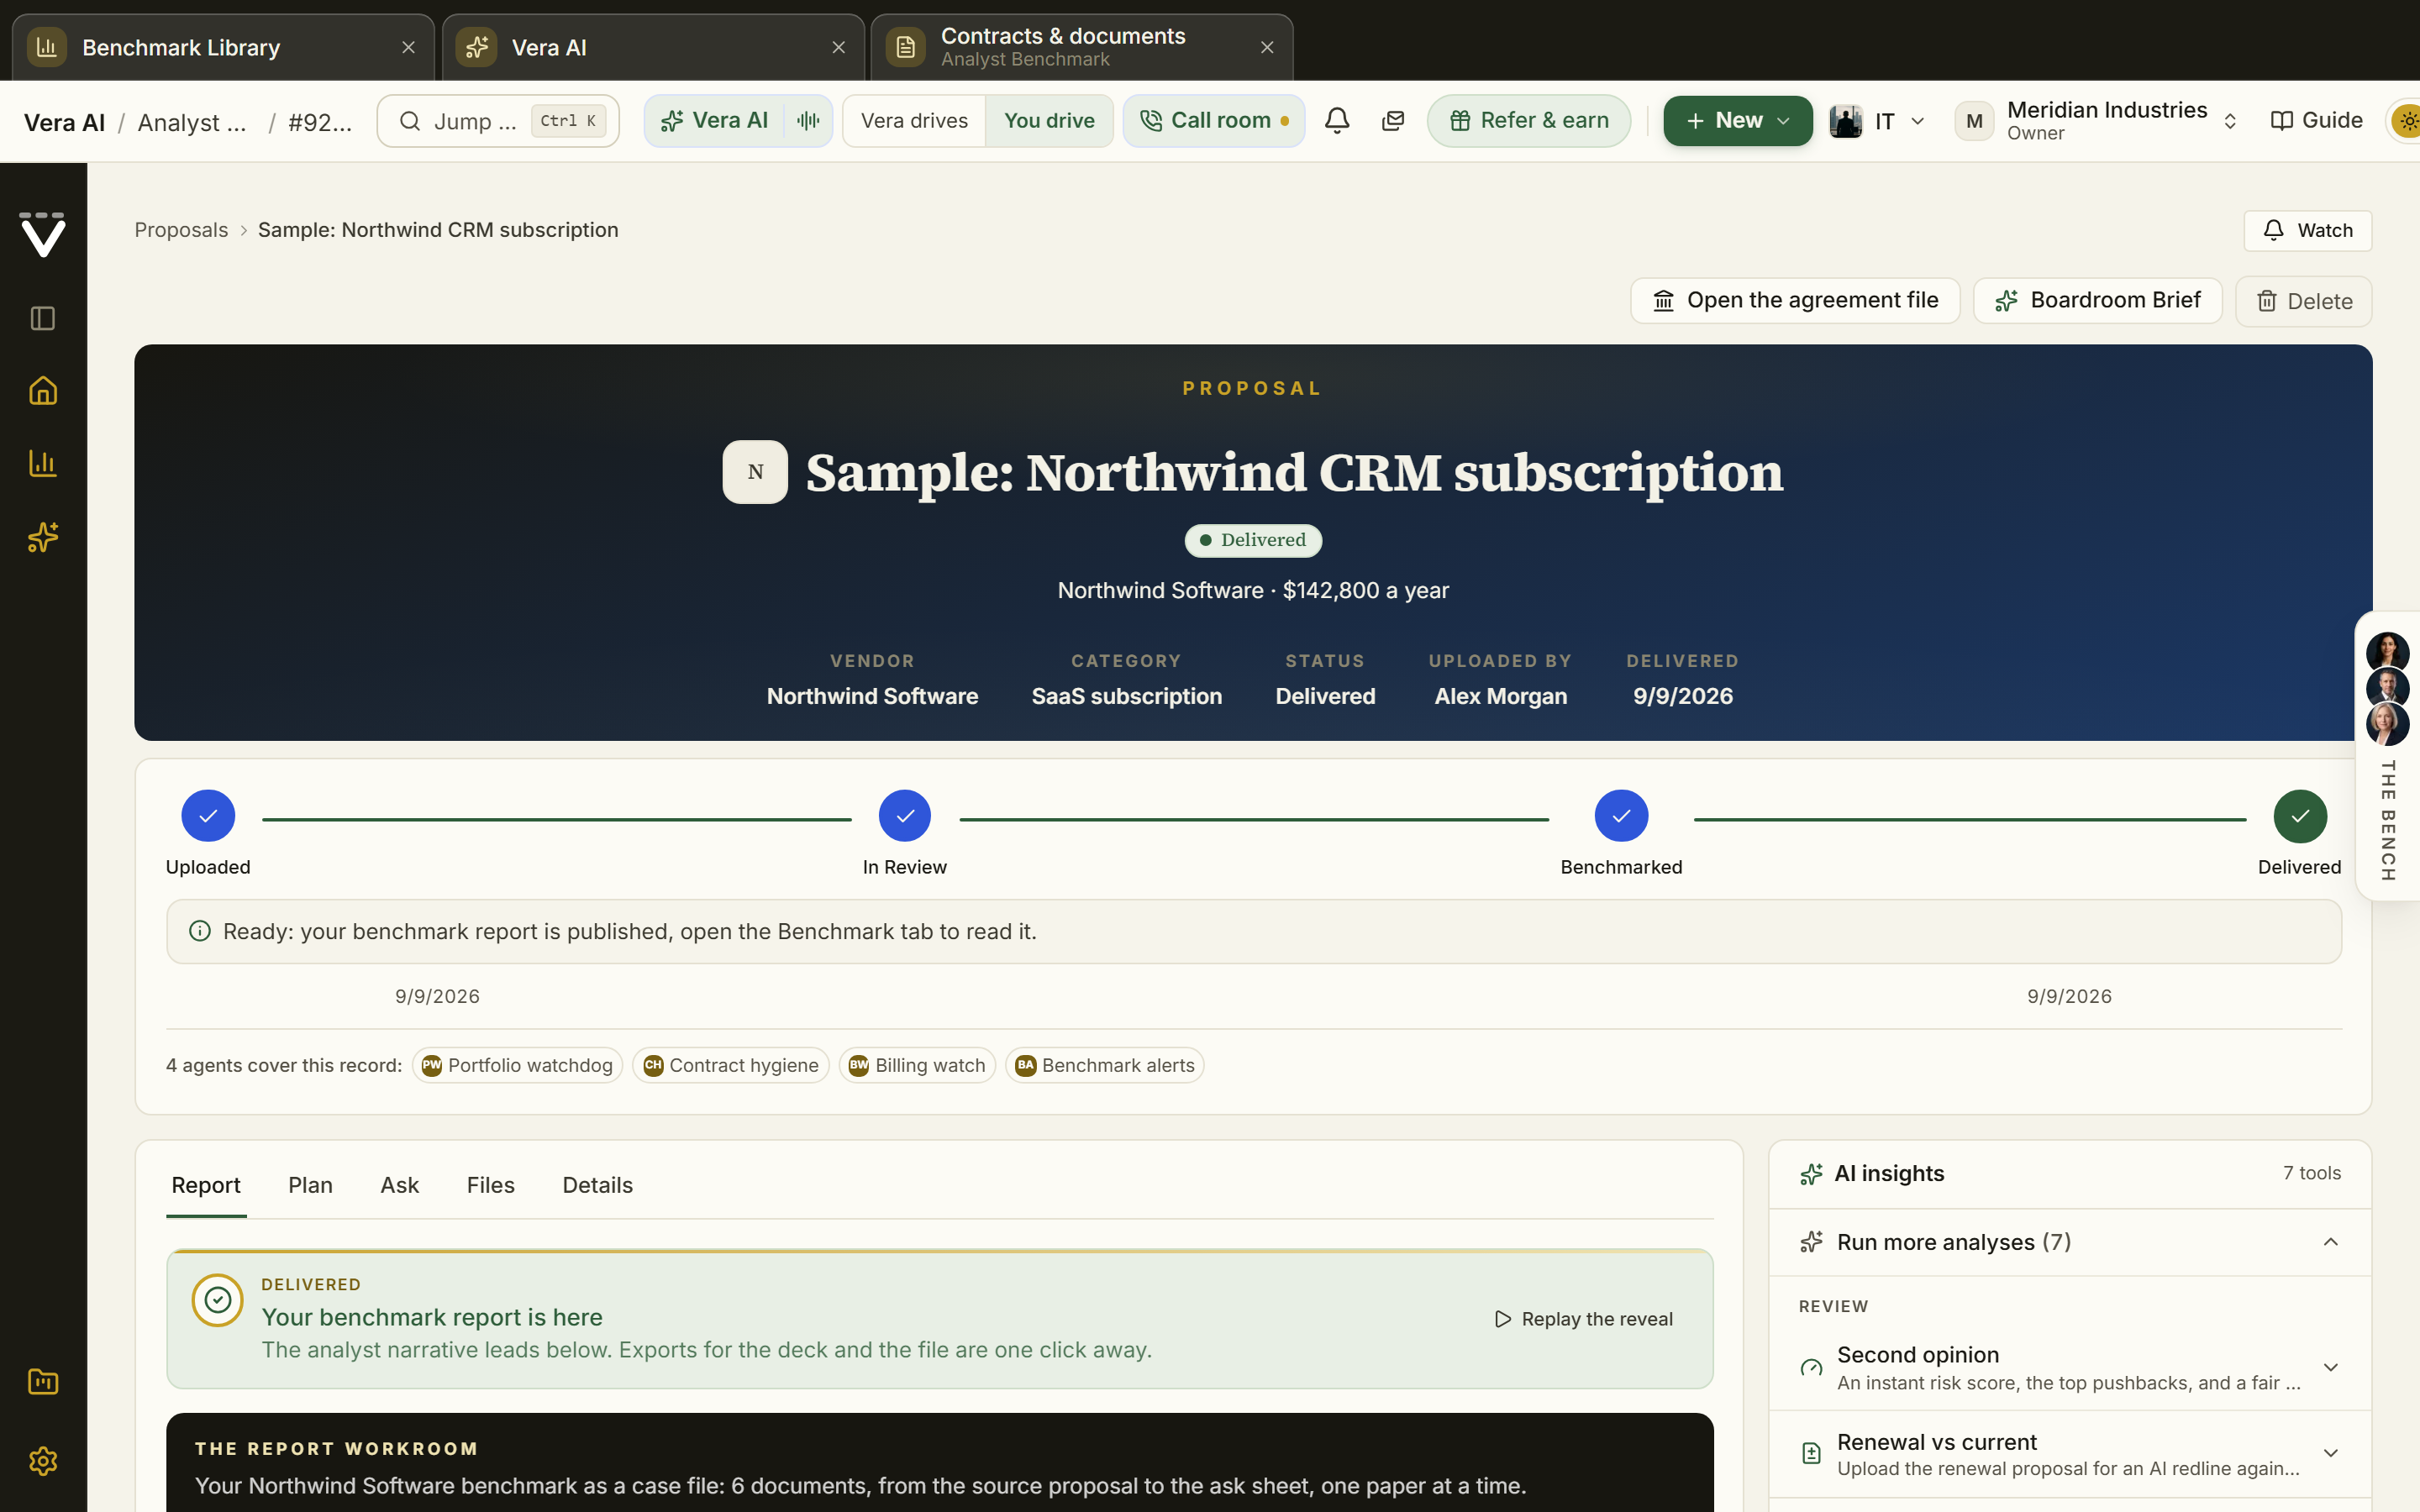Click the Benchmarked step checkmark

[x=1621, y=816]
